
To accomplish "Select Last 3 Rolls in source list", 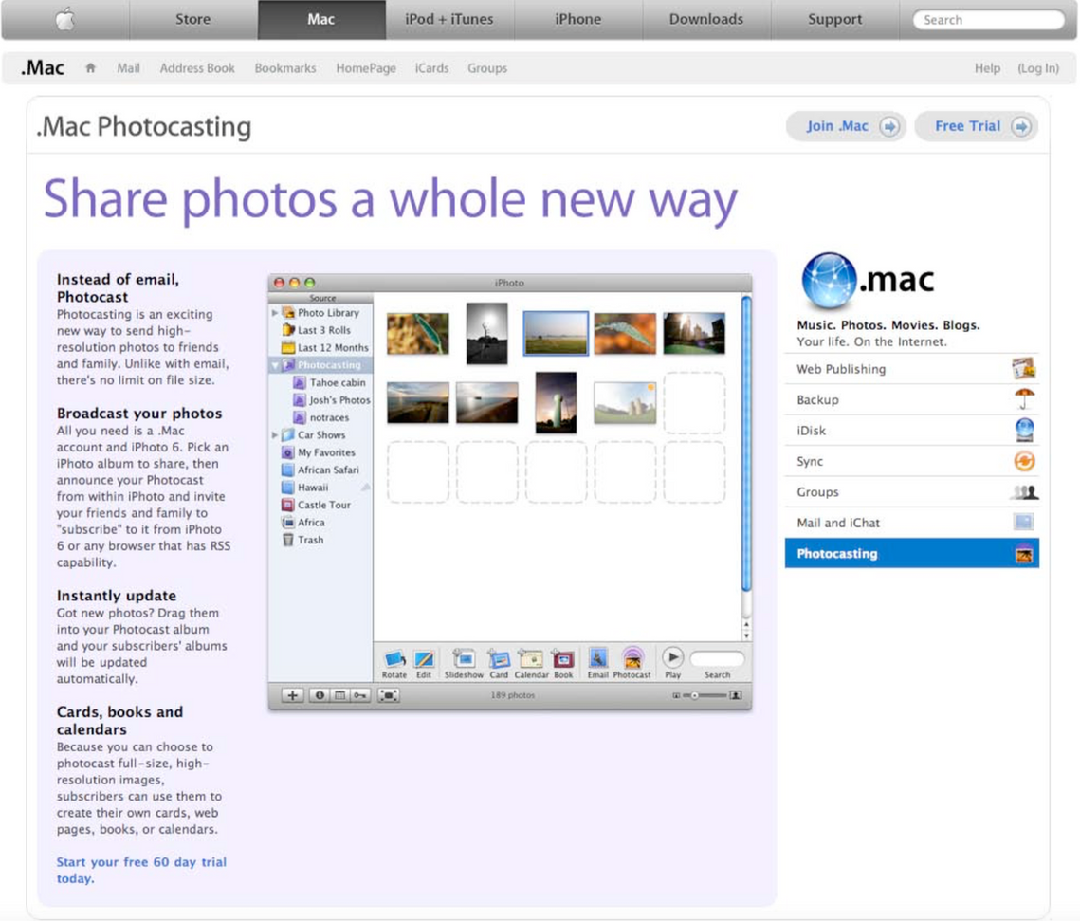I will coord(317,330).
